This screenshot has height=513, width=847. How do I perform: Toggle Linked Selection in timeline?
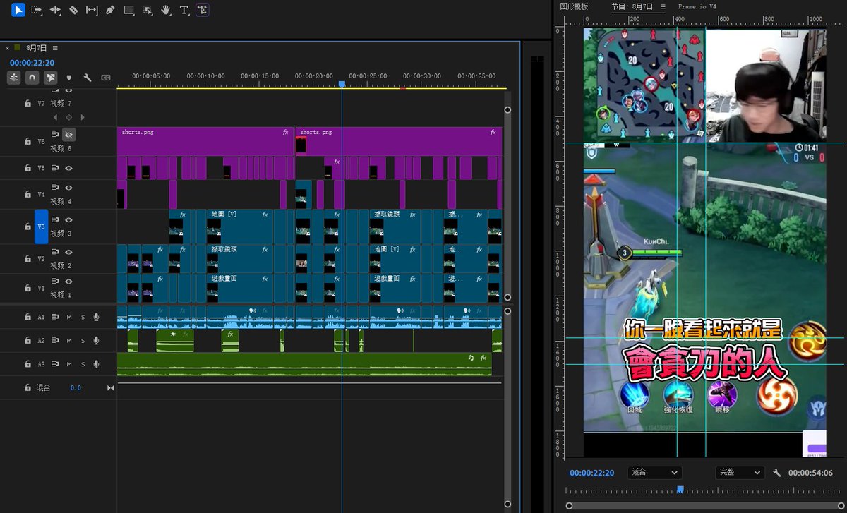[50, 78]
